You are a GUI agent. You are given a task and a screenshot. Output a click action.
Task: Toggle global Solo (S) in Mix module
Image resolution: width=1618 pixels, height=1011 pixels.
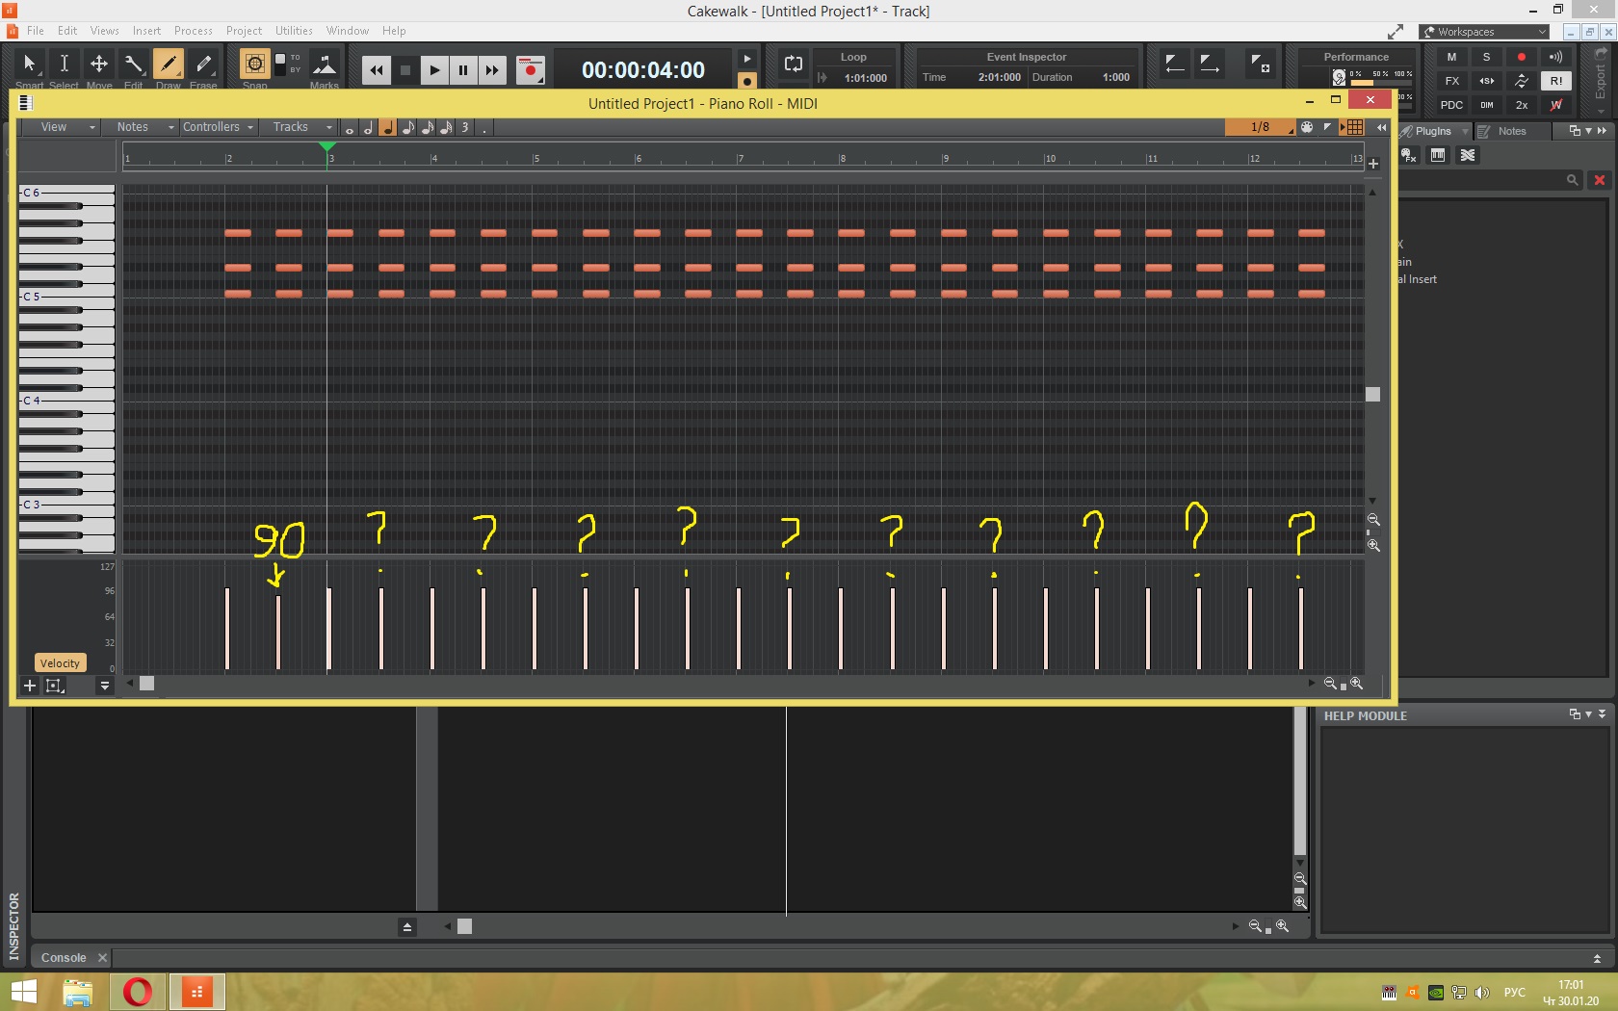pyautogui.click(x=1487, y=57)
